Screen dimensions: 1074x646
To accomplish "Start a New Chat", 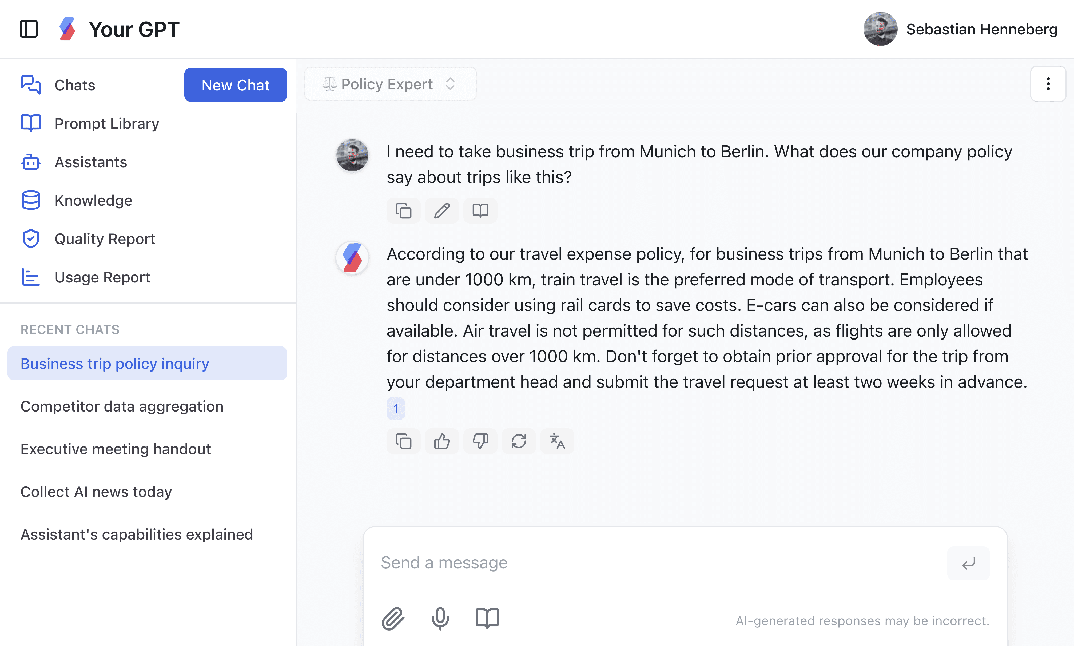I will coord(236,85).
